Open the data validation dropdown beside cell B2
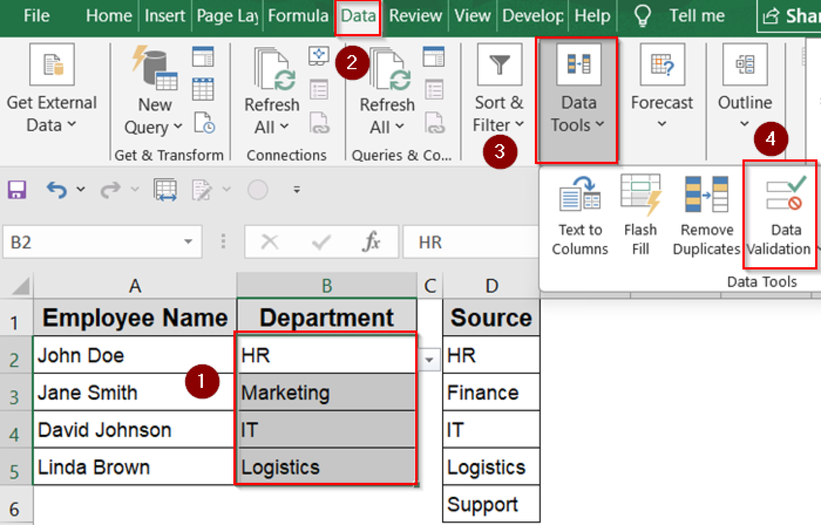Screen dimensions: 821x525 430,360
